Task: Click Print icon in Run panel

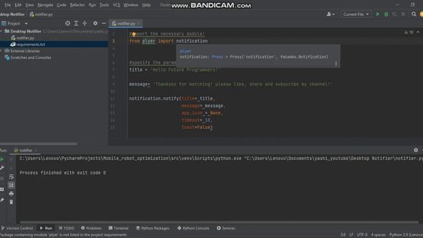Action: tap(11, 194)
